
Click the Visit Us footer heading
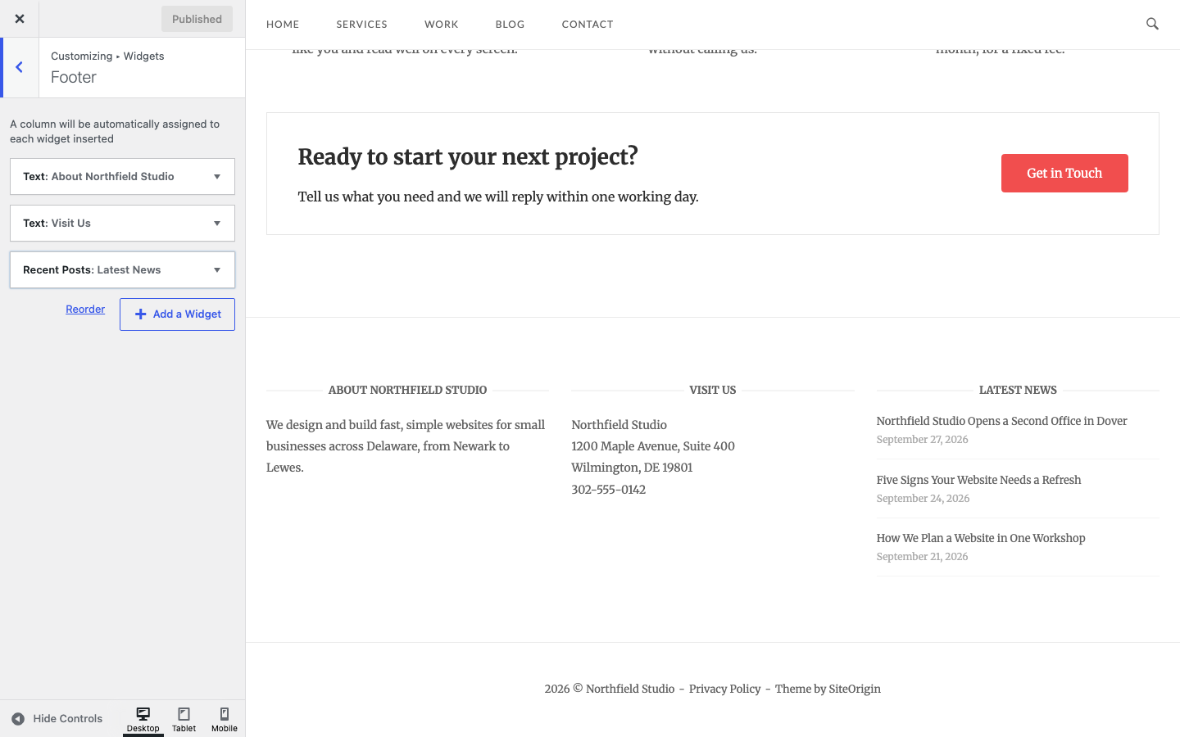coord(713,390)
